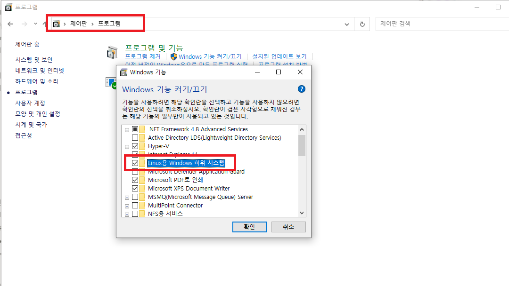Open Windows 기능 켜기/끄기 link
509x286 pixels.
point(210,56)
